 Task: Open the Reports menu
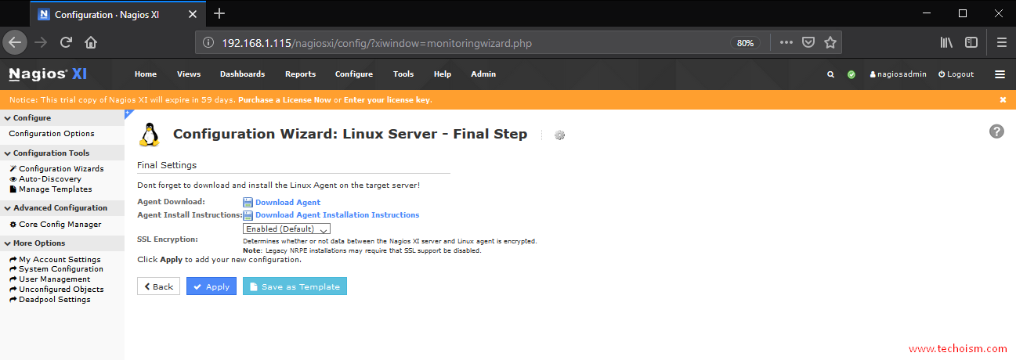pos(300,74)
